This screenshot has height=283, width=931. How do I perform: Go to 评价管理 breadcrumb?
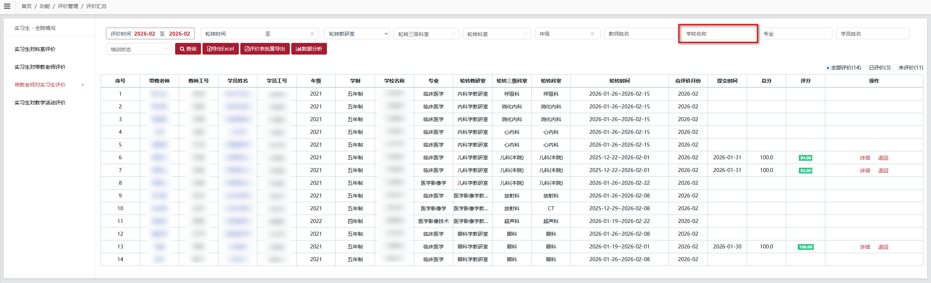[68, 6]
